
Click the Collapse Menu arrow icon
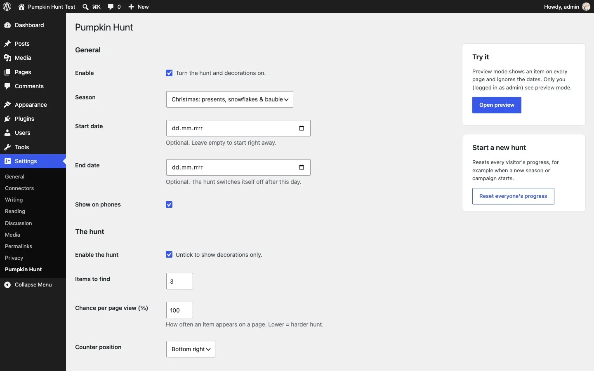pos(7,285)
